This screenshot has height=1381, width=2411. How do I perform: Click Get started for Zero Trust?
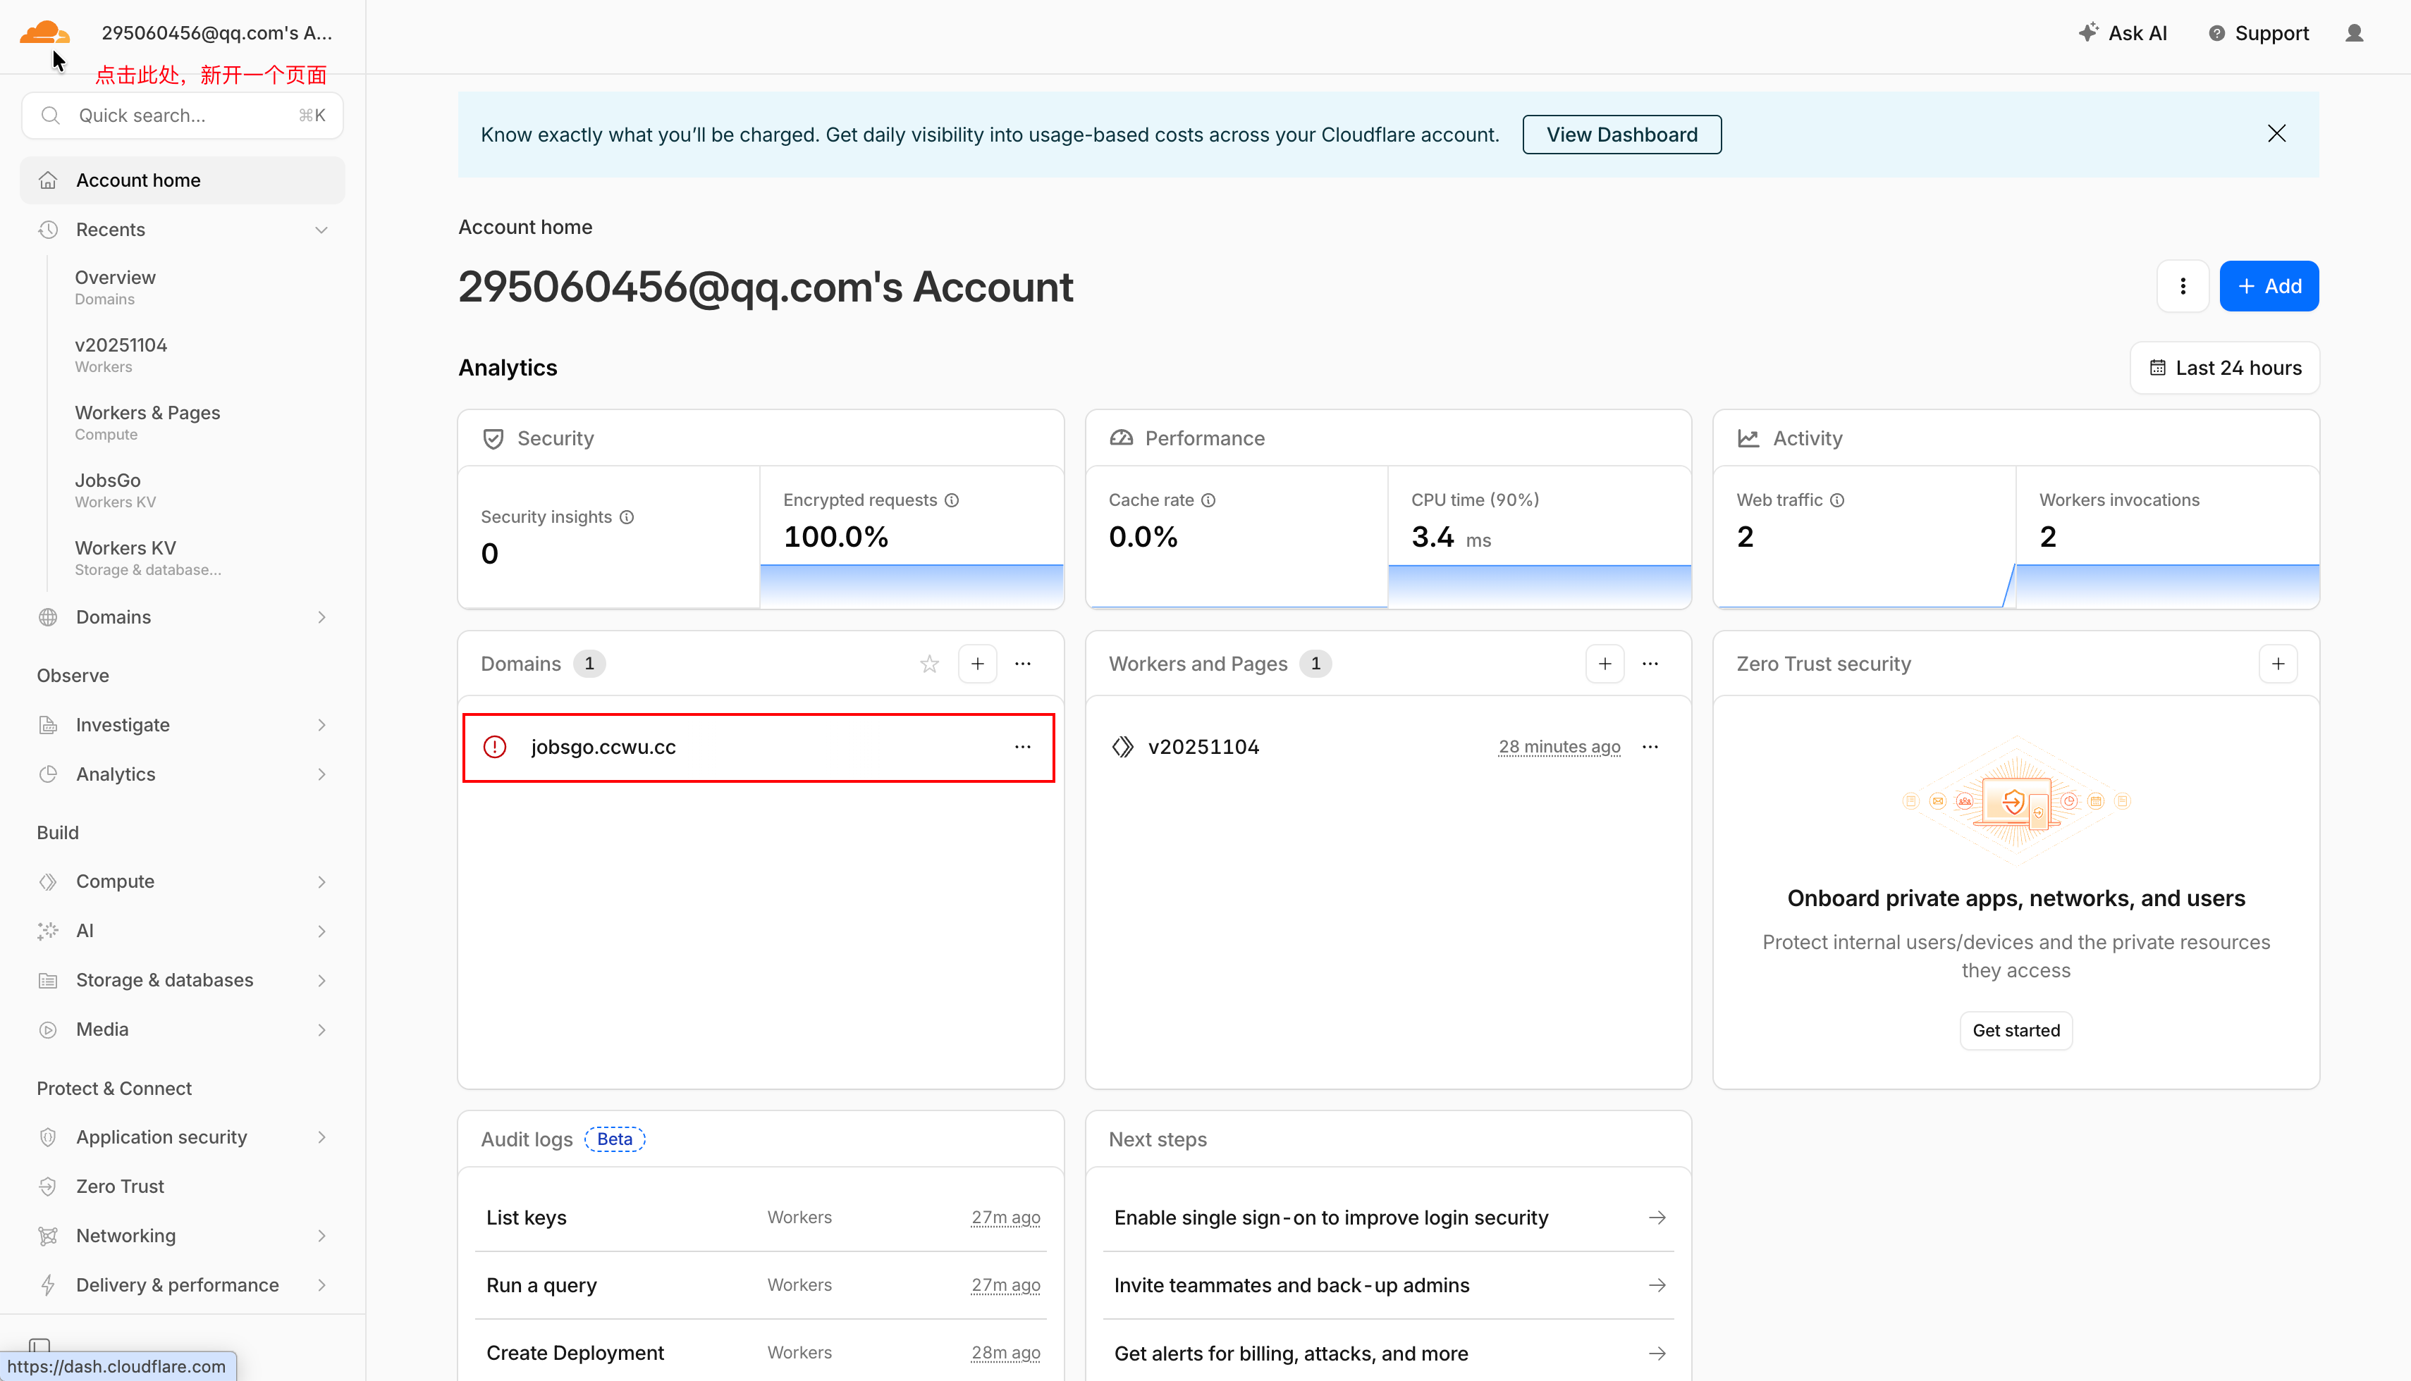click(2016, 1031)
